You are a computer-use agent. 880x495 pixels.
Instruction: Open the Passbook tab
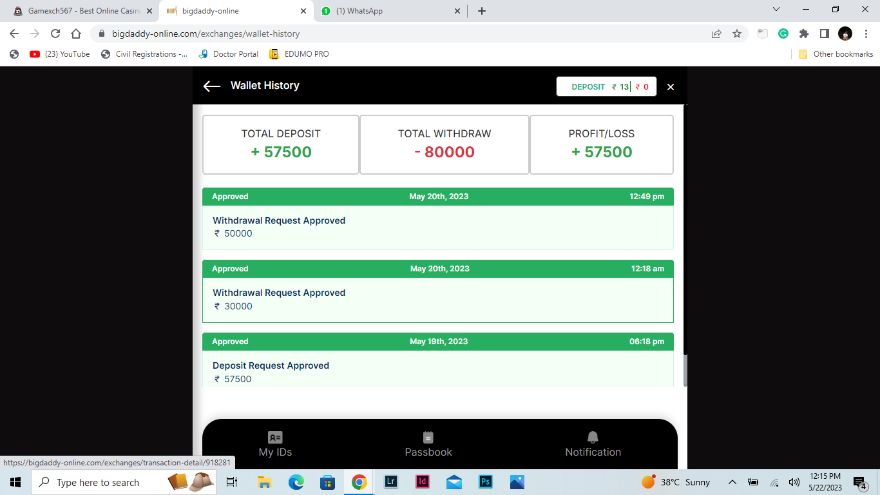(428, 445)
